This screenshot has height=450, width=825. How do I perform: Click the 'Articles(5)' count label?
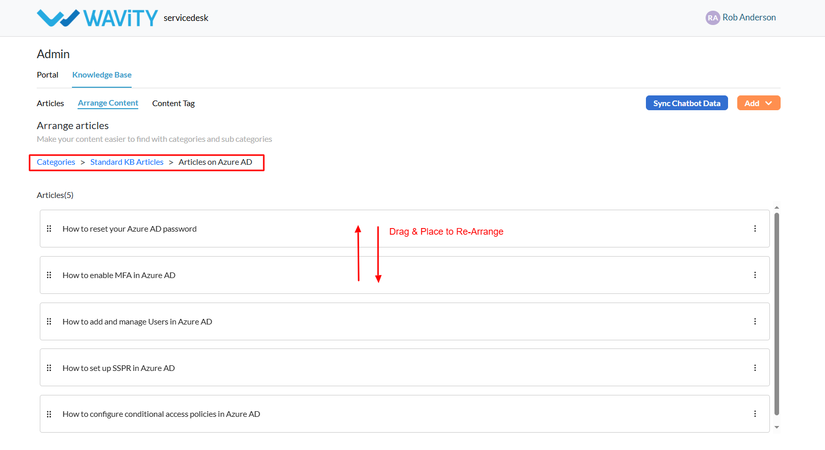[55, 195]
